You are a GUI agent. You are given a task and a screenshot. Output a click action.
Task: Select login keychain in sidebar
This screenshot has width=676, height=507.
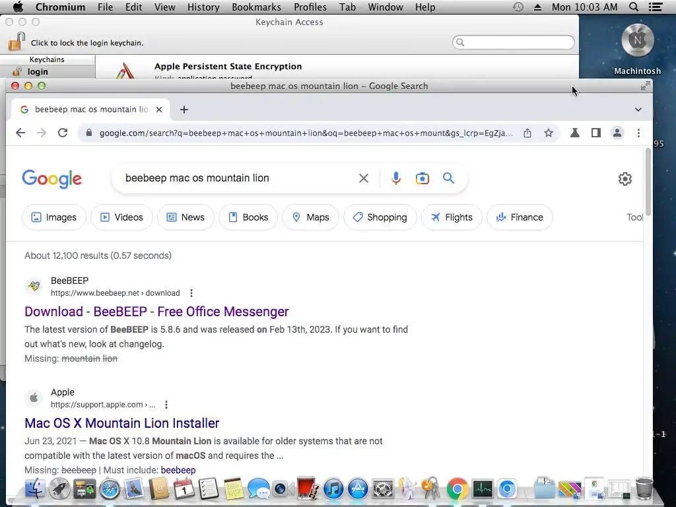48,71
